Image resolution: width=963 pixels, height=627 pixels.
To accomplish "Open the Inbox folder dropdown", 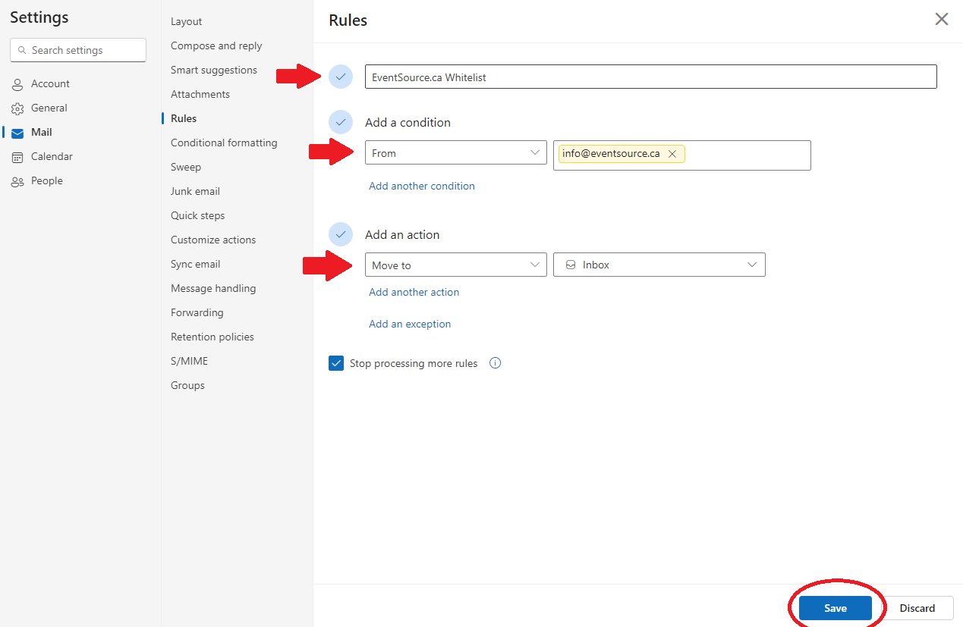I will pyautogui.click(x=659, y=265).
